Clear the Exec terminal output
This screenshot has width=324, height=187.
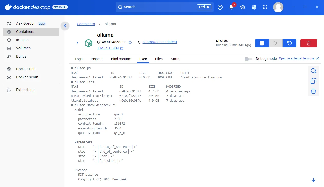(313, 91)
